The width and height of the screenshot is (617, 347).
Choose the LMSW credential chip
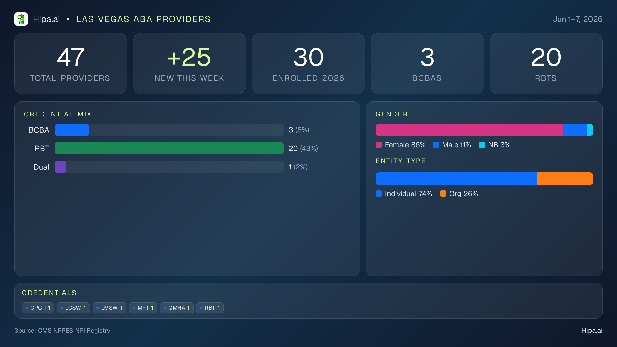(x=110, y=308)
